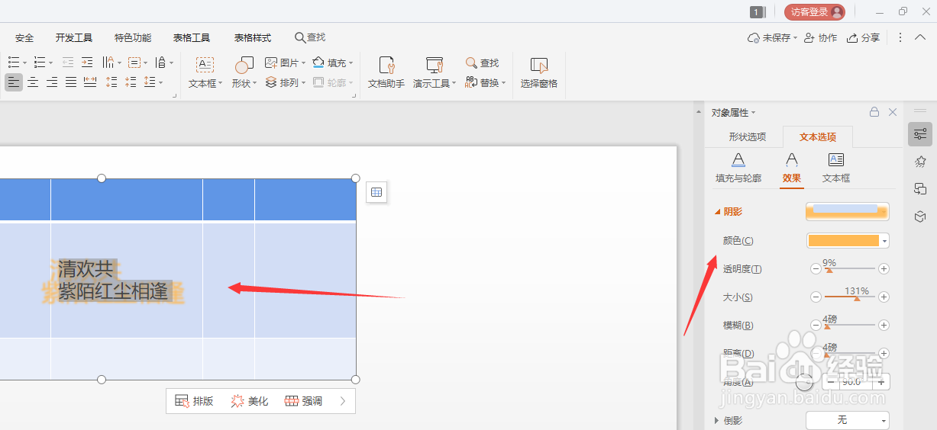This screenshot has height=430, width=937.
Task: Increase blur (模糊) with plus
Action: coord(884,325)
